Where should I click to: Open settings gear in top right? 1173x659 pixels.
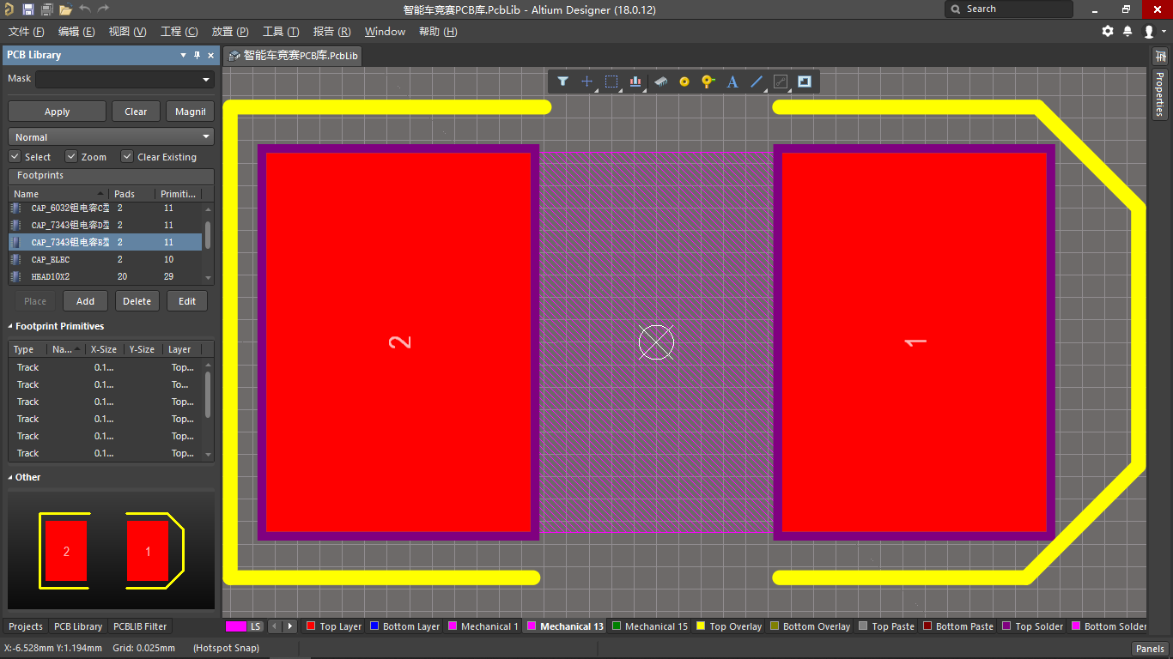1108,31
